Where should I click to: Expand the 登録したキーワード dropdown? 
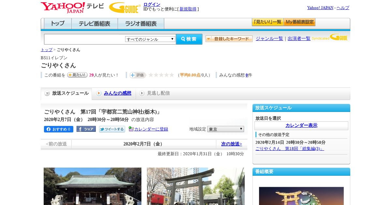(x=229, y=39)
